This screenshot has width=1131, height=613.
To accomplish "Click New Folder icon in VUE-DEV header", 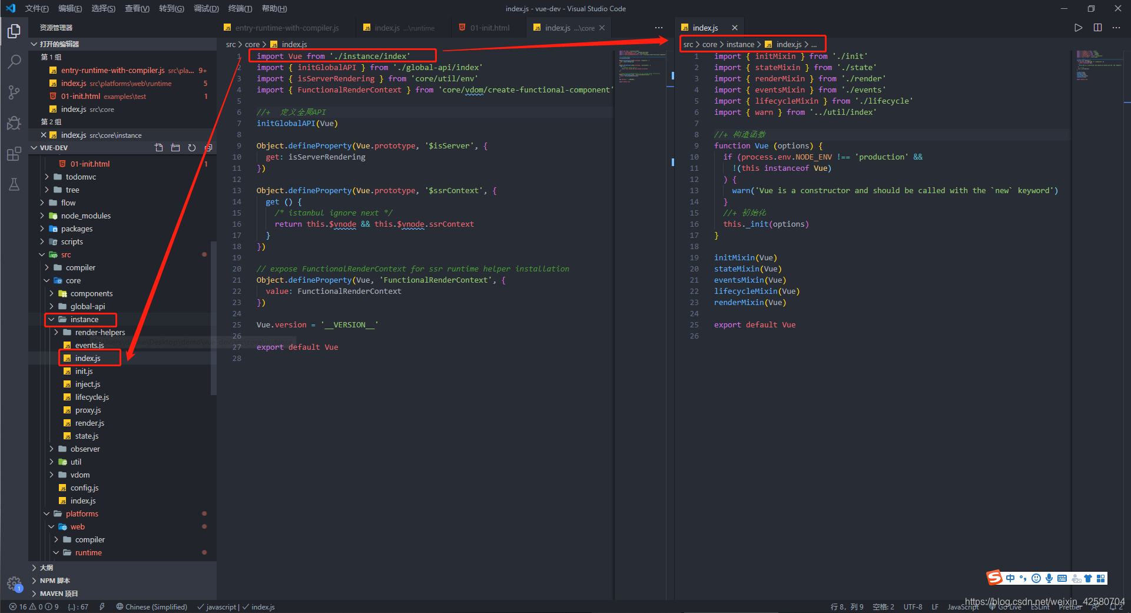I will (x=175, y=148).
